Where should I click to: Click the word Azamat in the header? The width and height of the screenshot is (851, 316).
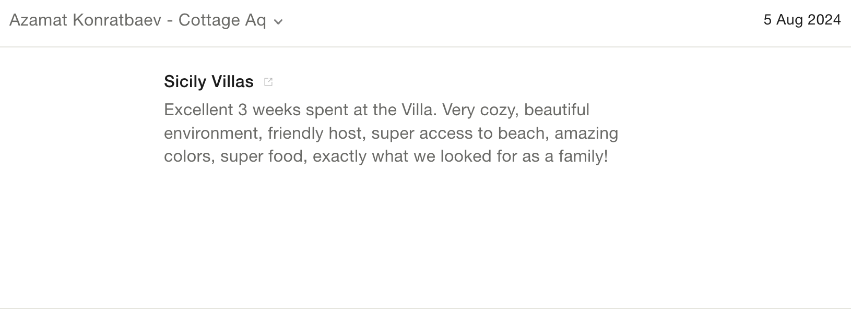pyautogui.click(x=38, y=20)
